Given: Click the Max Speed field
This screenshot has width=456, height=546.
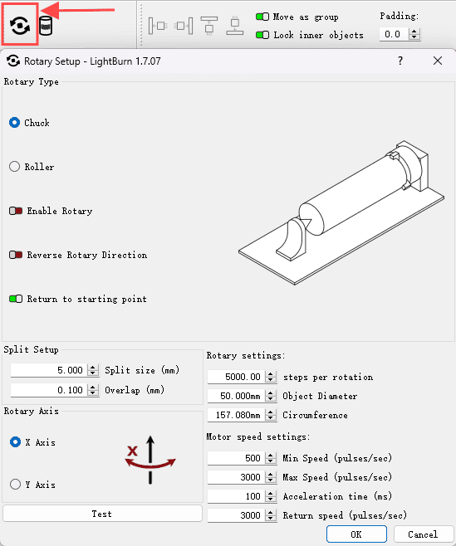Looking at the screenshot, I should [x=237, y=477].
